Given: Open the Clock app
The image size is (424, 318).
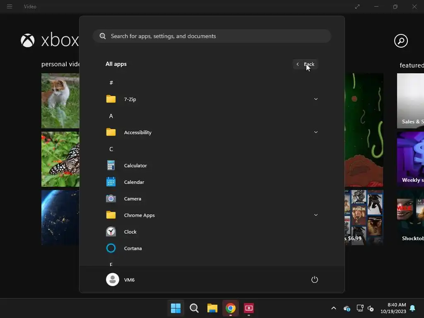Looking at the screenshot, I should 212,232.
